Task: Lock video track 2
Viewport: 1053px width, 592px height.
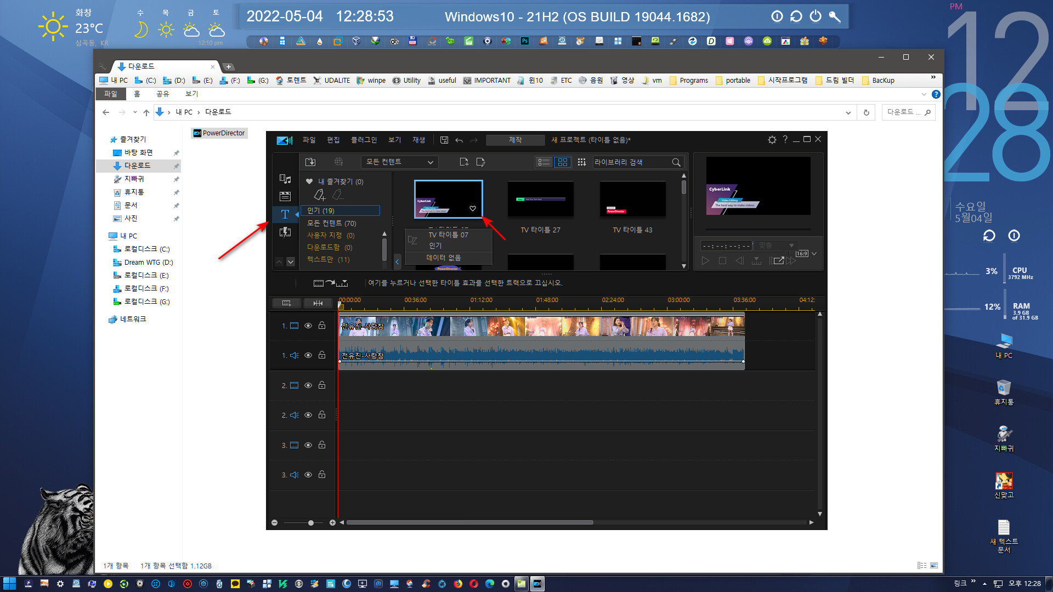Action: (322, 385)
